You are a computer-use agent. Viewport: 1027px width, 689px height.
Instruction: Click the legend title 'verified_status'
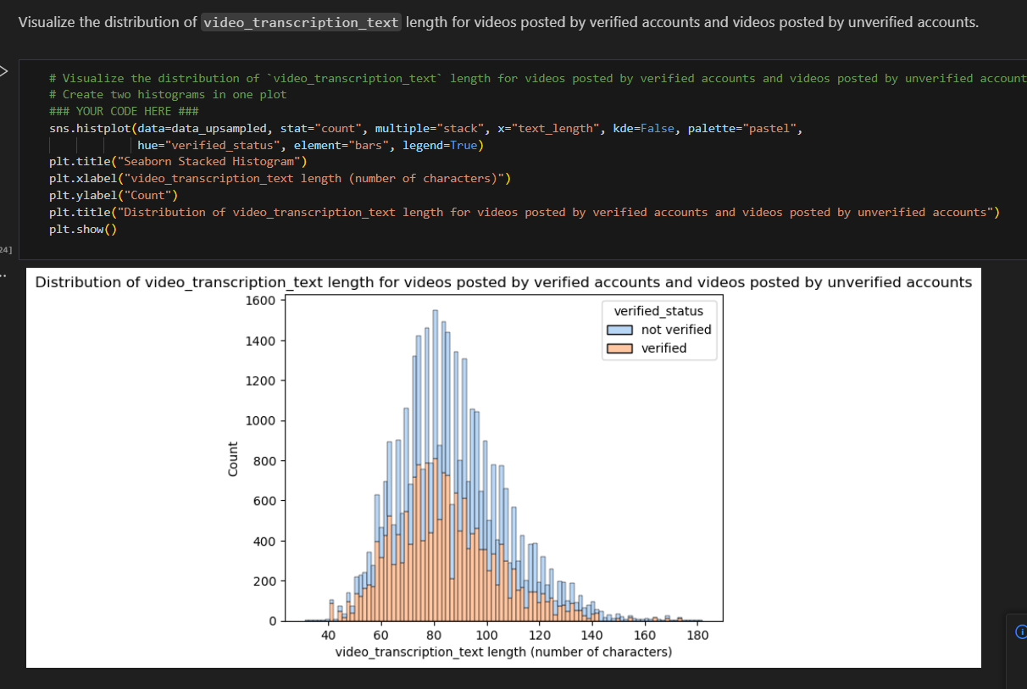659,311
